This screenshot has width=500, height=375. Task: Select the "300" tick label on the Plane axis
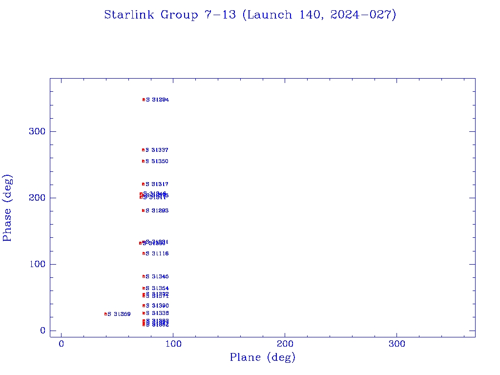(x=397, y=344)
